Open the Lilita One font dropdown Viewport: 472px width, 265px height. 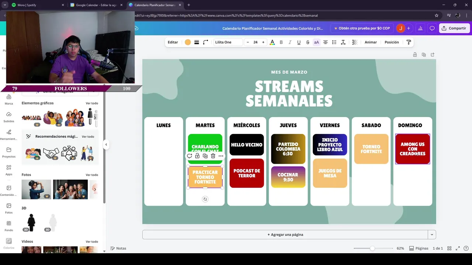[x=228, y=42]
